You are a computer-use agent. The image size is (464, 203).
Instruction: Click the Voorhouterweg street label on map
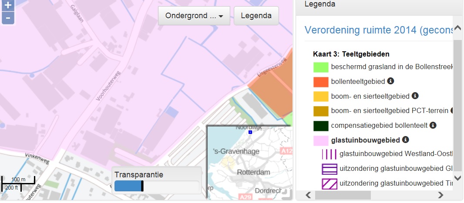pyautogui.click(x=108, y=86)
